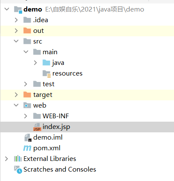Click the blue java sources folder icon

coord(46,62)
